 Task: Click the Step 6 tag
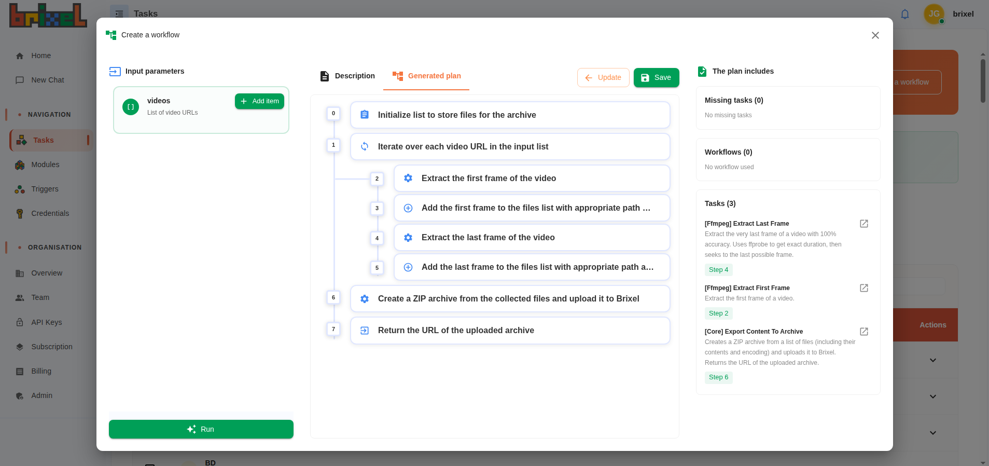click(x=718, y=377)
